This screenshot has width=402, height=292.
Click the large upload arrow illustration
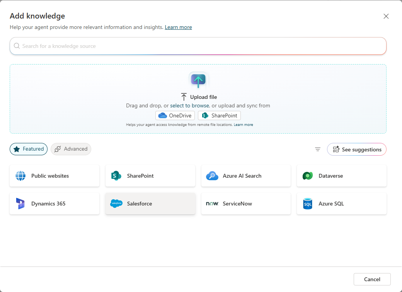click(198, 80)
